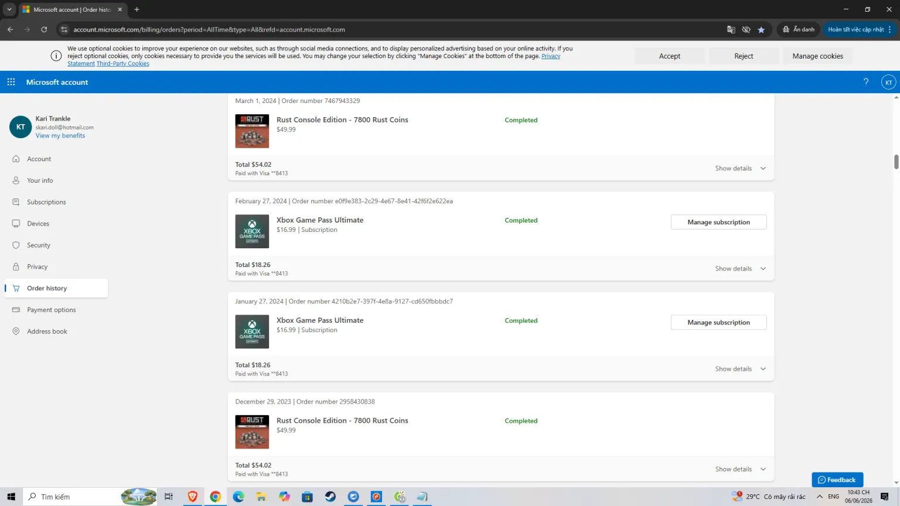This screenshot has width=900, height=506.
Task: Accept optional cookies
Action: pos(670,56)
